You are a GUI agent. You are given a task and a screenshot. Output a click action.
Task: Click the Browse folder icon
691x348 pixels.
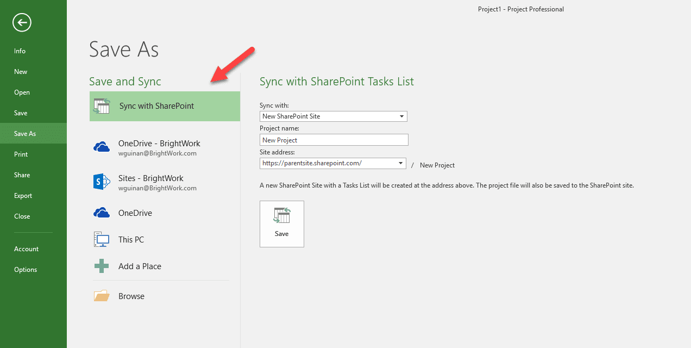point(102,296)
